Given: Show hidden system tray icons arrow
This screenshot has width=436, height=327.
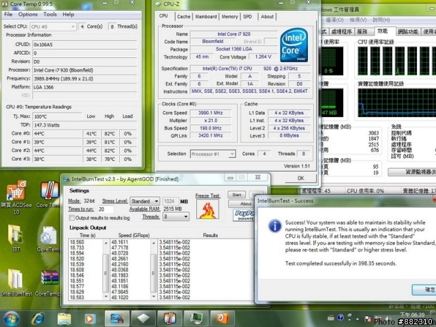Looking at the screenshot, I should (x=358, y=319).
